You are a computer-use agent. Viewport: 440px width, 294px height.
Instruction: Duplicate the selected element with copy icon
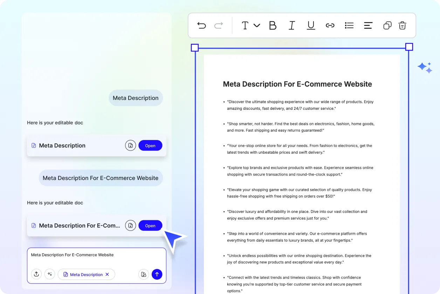click(387, 25)
